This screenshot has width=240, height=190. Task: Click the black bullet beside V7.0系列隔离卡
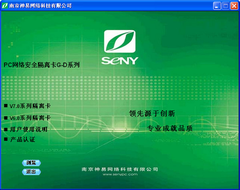coord(6,106)
